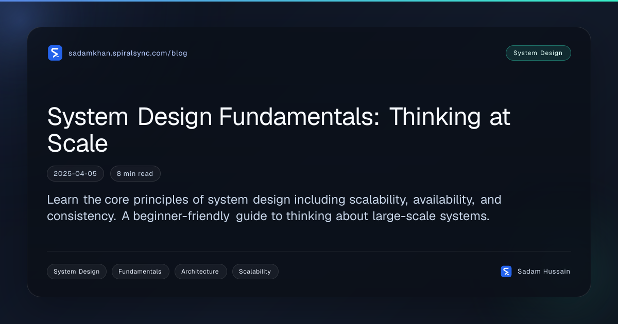Click the article title System Design Fundamentals
The height and width of the screenshot is (324, 618).
(x=279, y=130)
